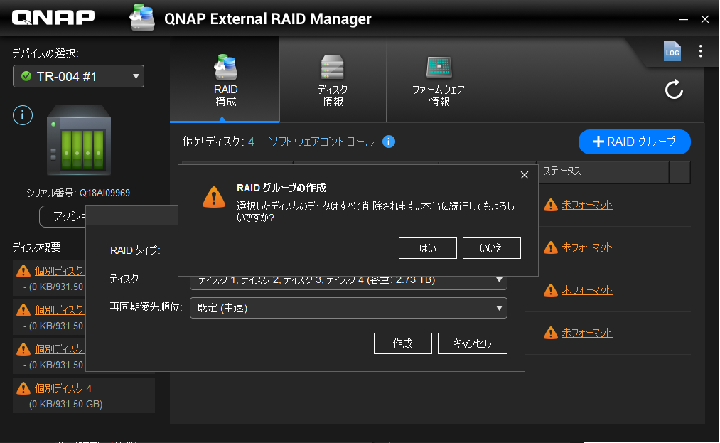
Task: Open the ディスク情報 tab
Action: tap(332, 81)
